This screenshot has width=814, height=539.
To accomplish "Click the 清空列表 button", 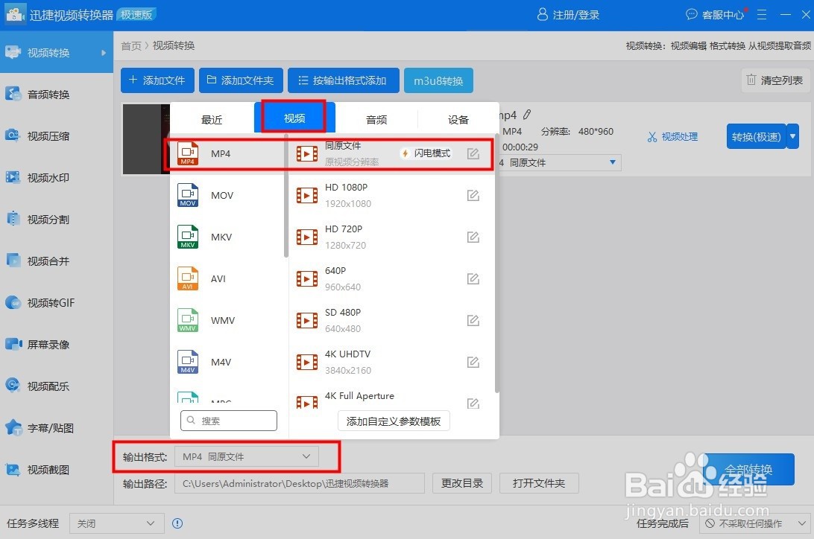I will click(775, 80).
